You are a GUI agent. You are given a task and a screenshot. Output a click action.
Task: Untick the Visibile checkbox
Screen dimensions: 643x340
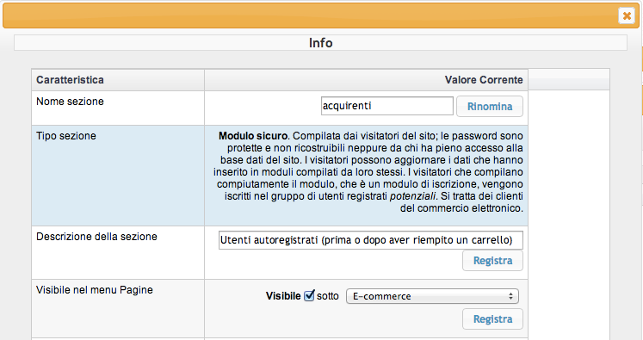pyautogui.click(x=309, y=295)
